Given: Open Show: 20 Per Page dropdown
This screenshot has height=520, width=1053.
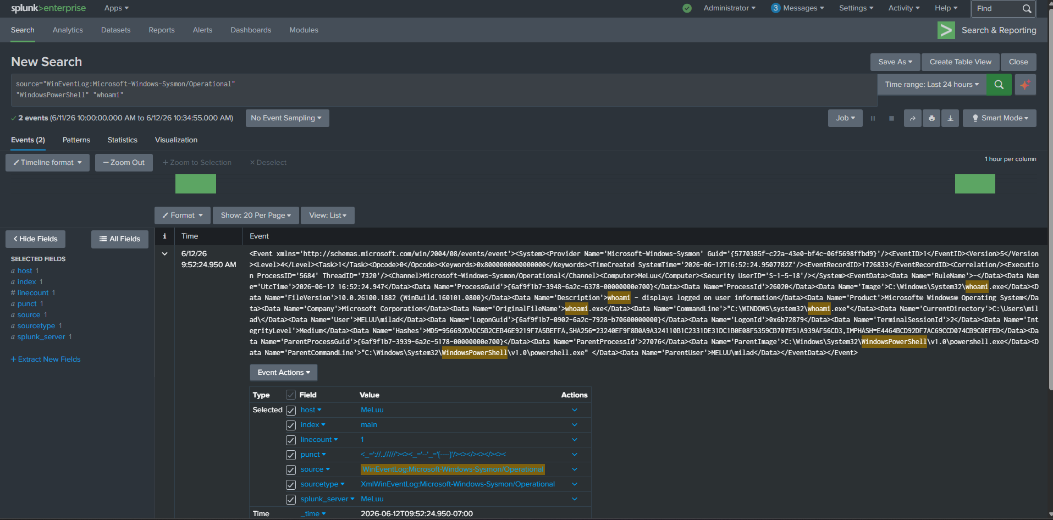Looking at the screenshot, I should pyautogui.click(x=256, y=215).
